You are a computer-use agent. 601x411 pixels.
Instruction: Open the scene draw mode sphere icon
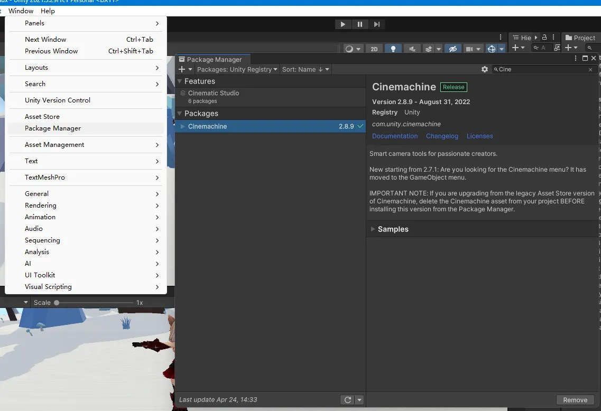pyautogui.click(x=349, y=49)
